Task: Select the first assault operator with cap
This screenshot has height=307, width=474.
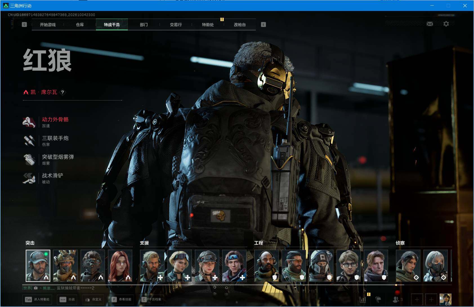Action: coord(38,266)
